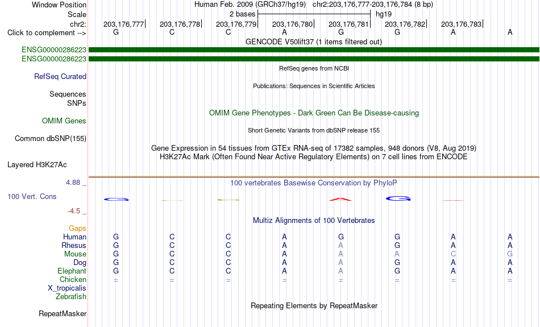Click OMIM Gene Phenotypes track title
The width and height of the screenshot is (540, 327).
314,113
